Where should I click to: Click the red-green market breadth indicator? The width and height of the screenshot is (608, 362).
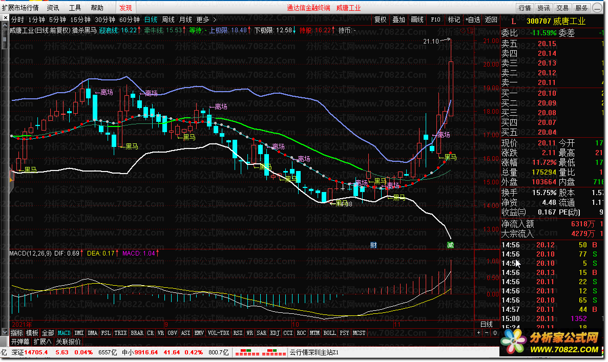261,352
